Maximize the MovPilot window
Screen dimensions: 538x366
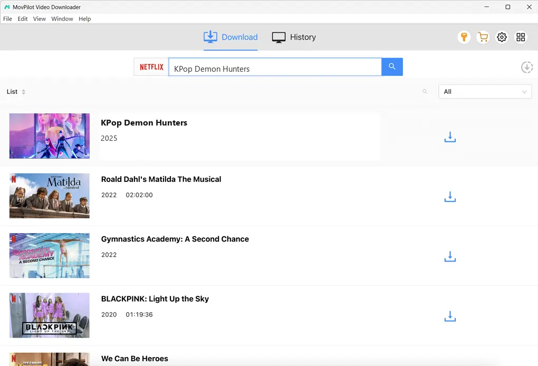(x=508, y=7)
